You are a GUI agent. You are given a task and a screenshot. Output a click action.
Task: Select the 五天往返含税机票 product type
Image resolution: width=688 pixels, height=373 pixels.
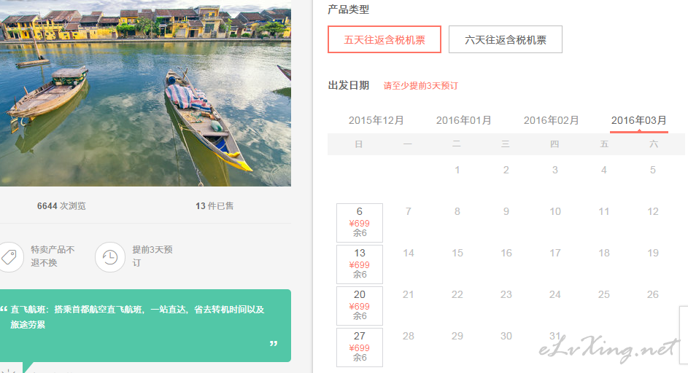pyautogui.click(x=384, y=39)
